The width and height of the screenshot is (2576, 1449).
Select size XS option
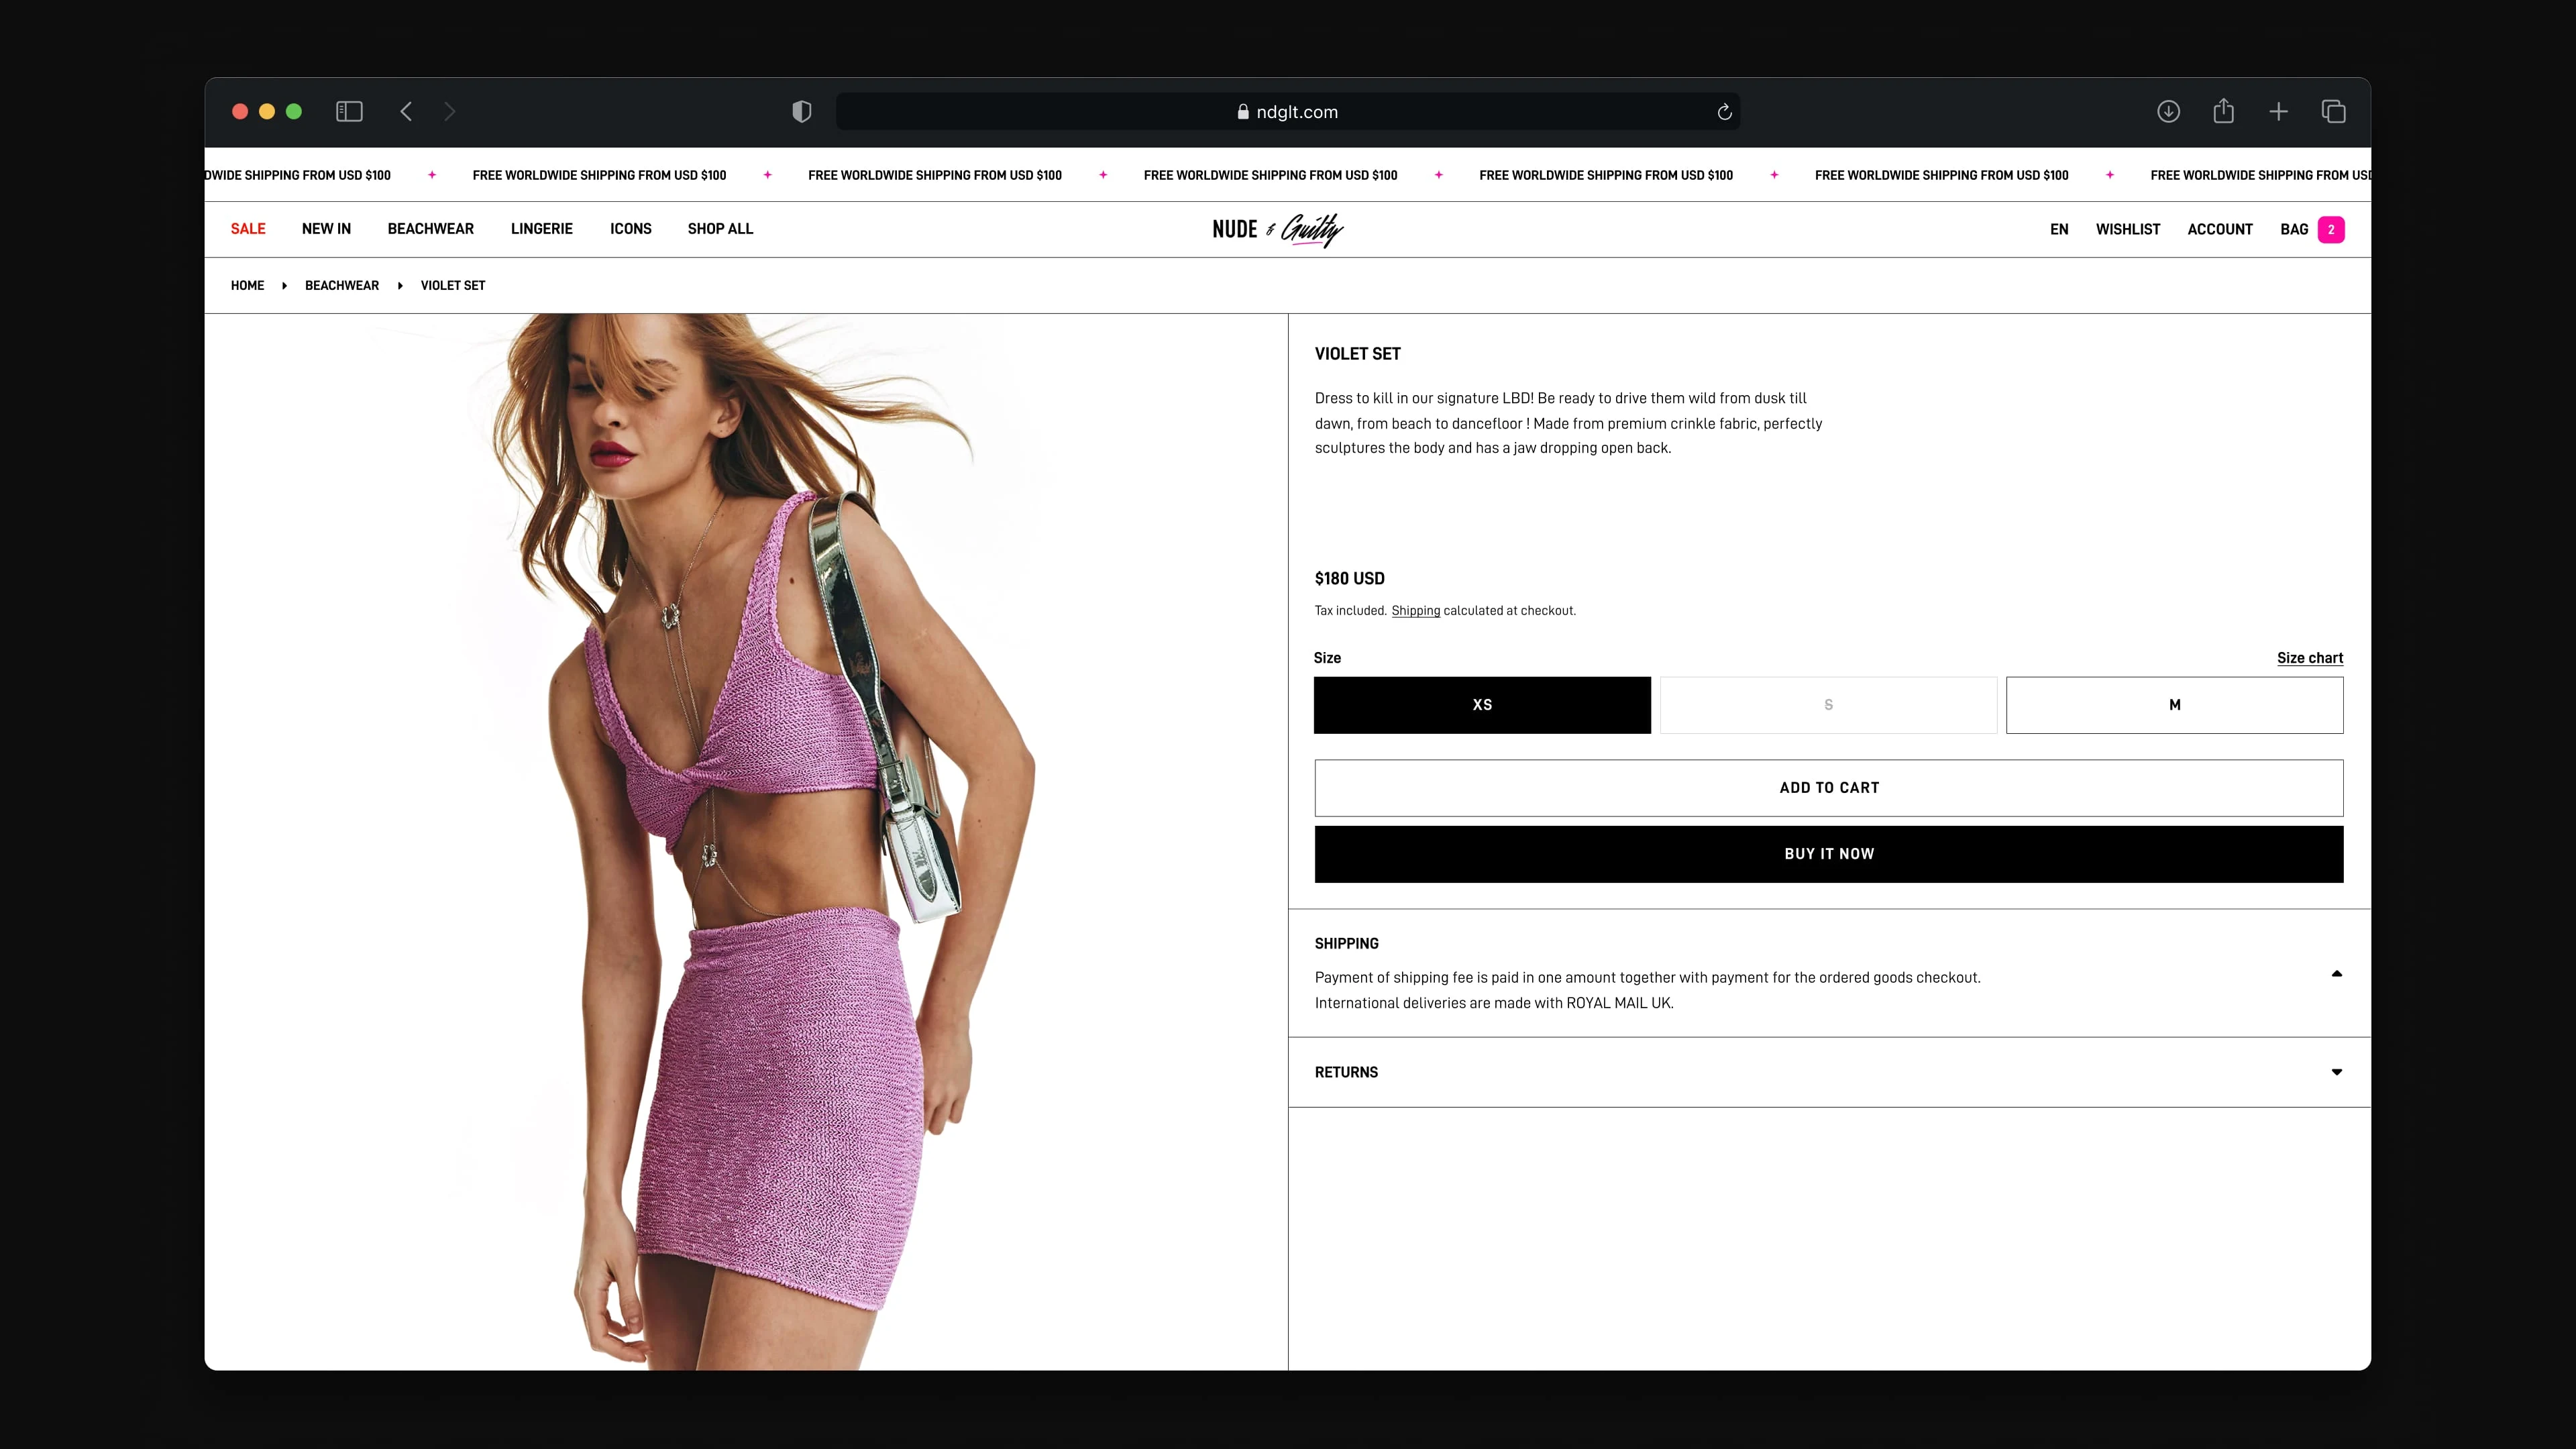click(x=1482, y=705)
